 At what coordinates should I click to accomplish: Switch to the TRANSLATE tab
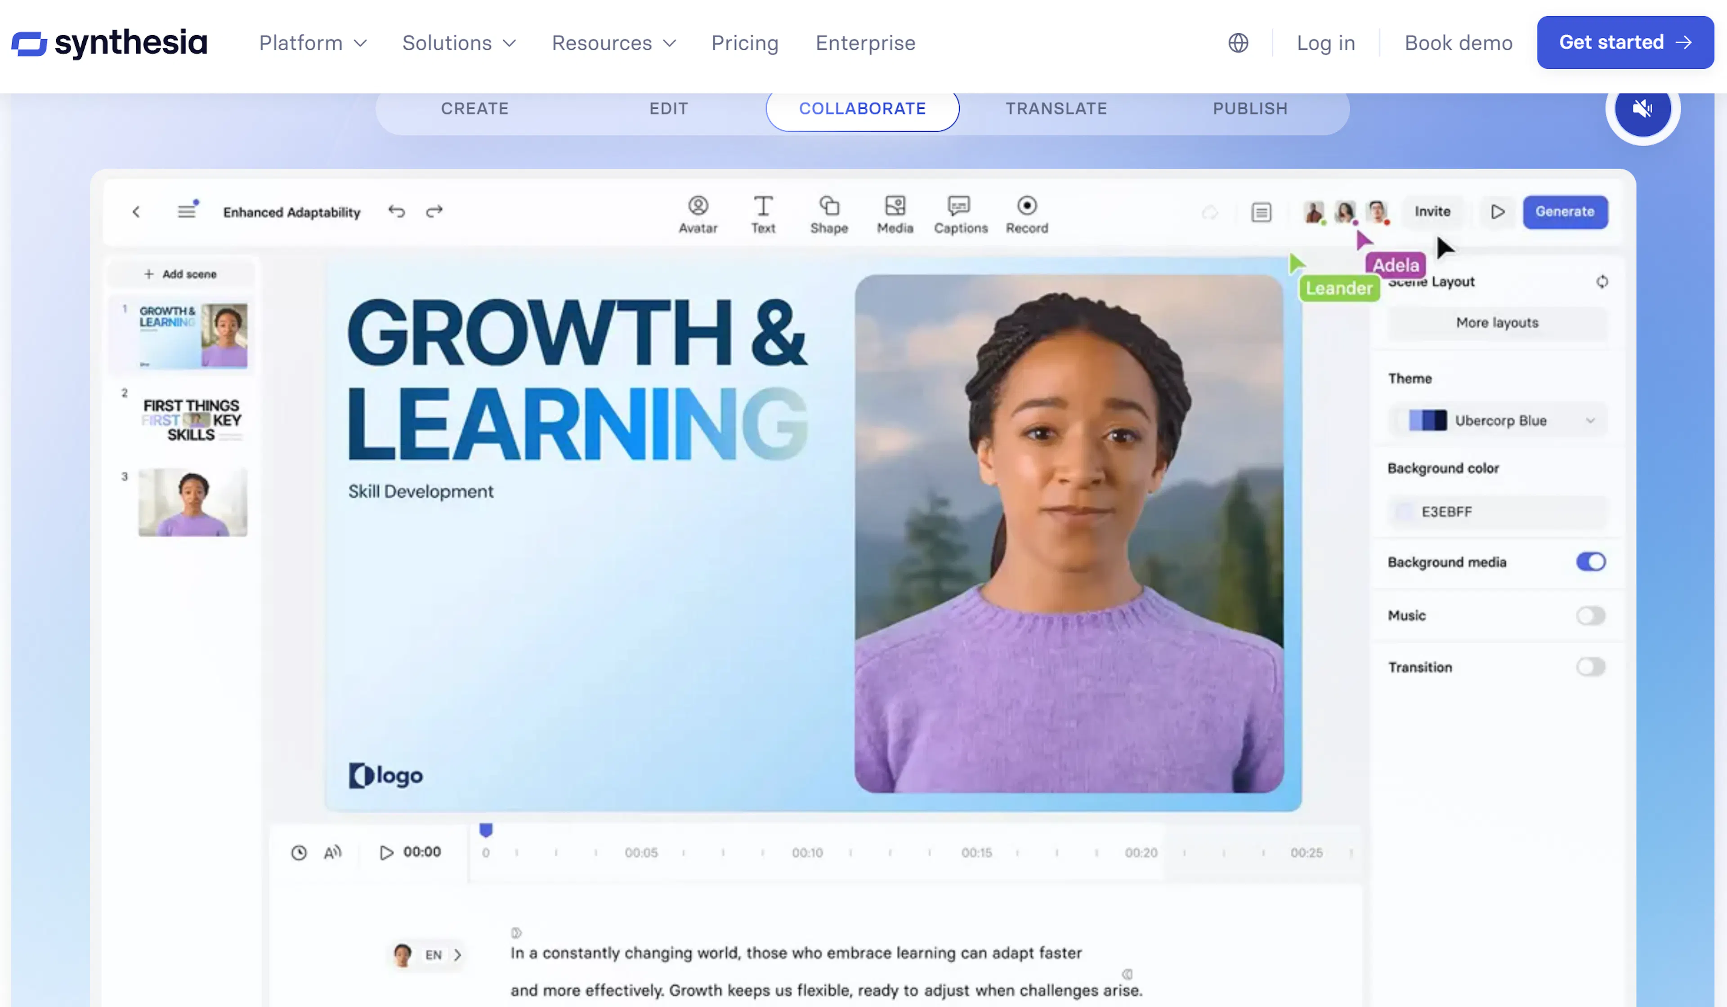click(1056, 108)
